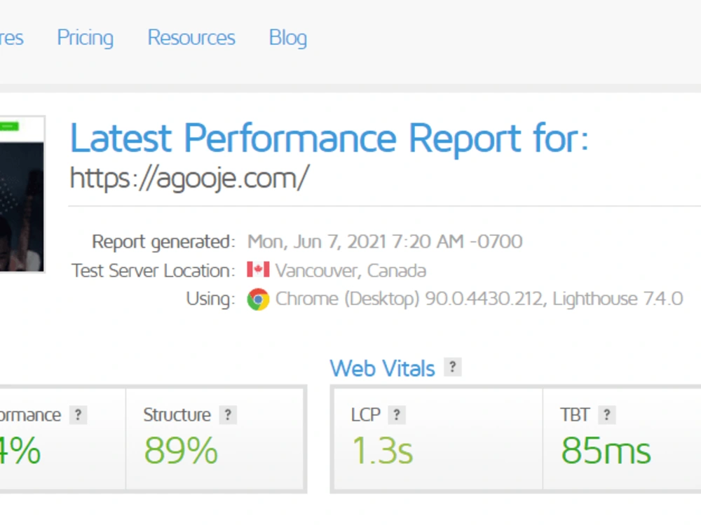
Task: Click the Web Vitals help question mark
Action: pos(452,367)
